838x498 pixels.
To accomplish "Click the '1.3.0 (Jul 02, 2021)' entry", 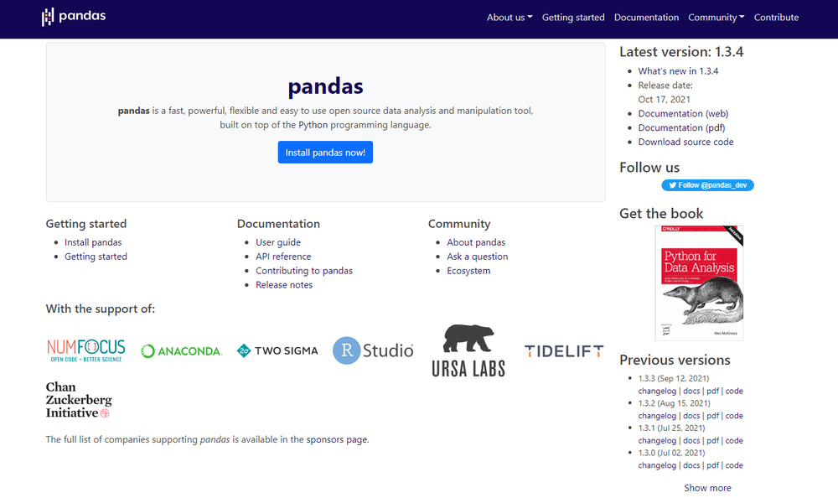I will click(x=671, y=453).
